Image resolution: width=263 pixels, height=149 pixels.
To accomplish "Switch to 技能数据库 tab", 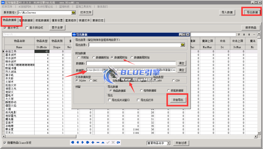I will [x=42, y=21].
